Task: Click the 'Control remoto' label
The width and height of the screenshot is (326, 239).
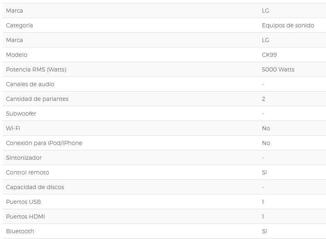Action: [27, 172]
